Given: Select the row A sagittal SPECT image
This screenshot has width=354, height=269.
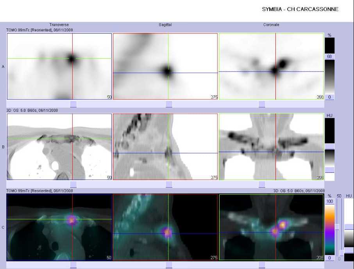Looking at the screenshot, I should coord(165,66).
